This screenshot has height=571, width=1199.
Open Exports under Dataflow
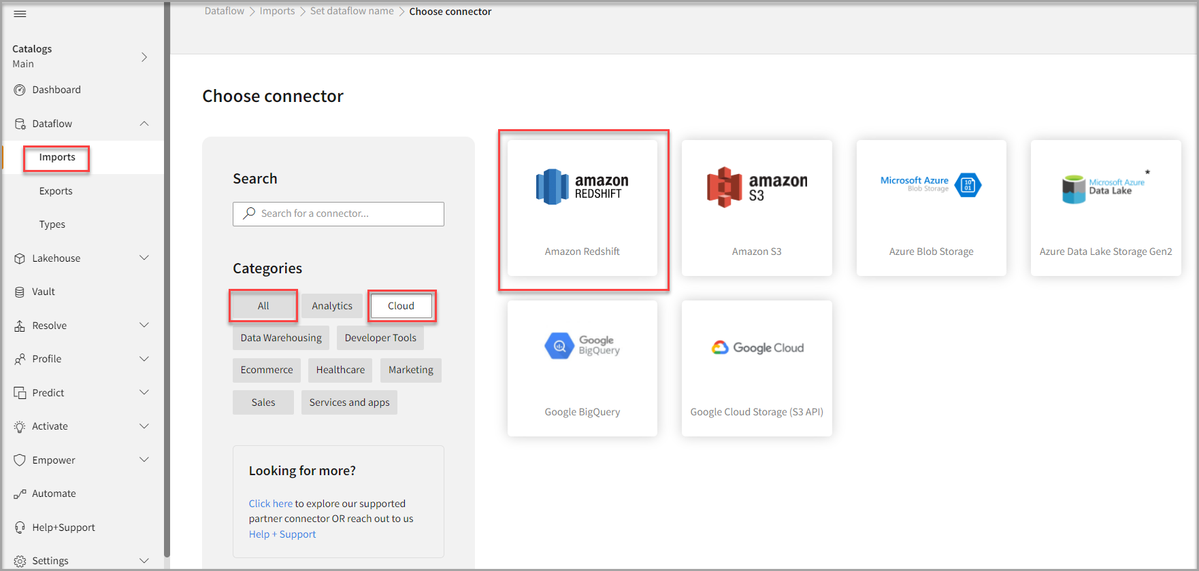point(56,191)
